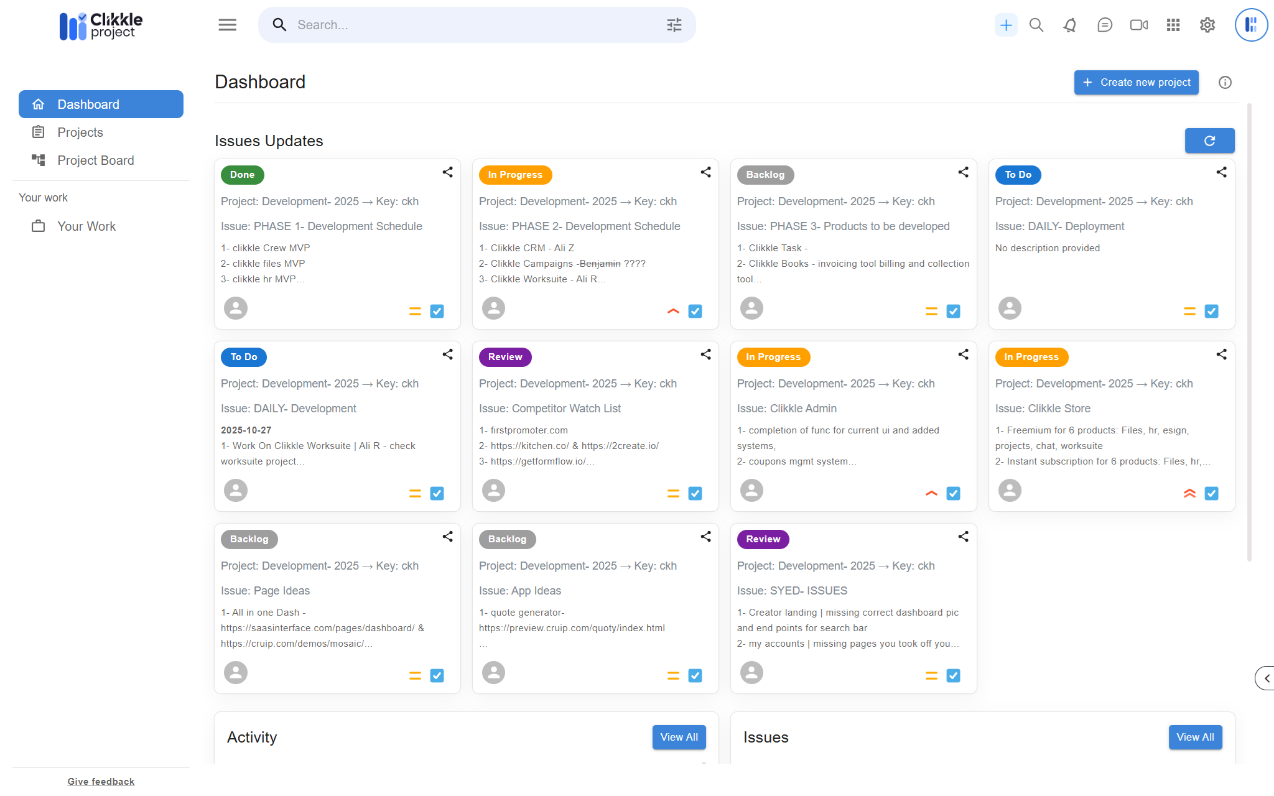
Task: Share the PHASE 1 Development Schedule card
Action: 447,172
